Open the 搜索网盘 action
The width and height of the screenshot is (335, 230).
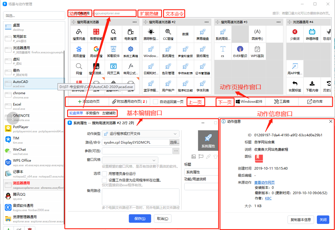[79, 34]
